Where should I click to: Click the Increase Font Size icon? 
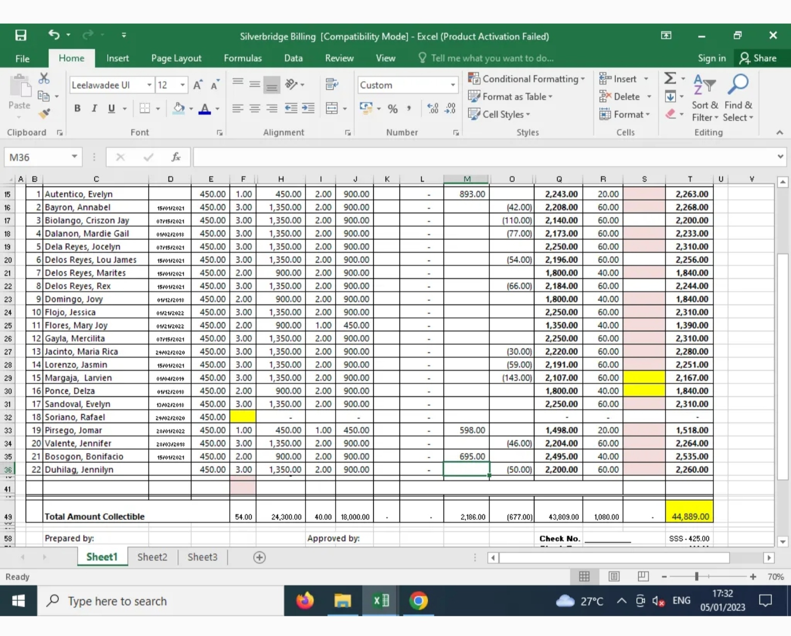pos(198,85)
